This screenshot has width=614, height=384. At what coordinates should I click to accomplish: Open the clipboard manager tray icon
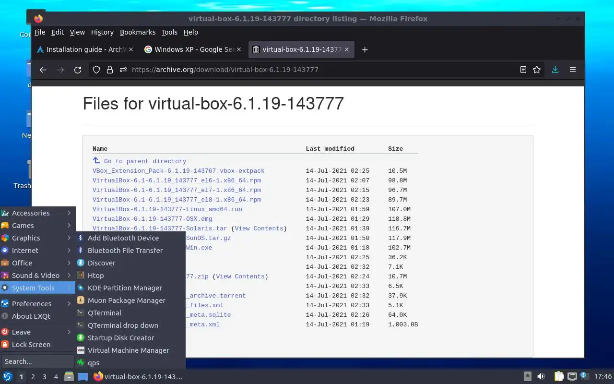pos(559,377)
